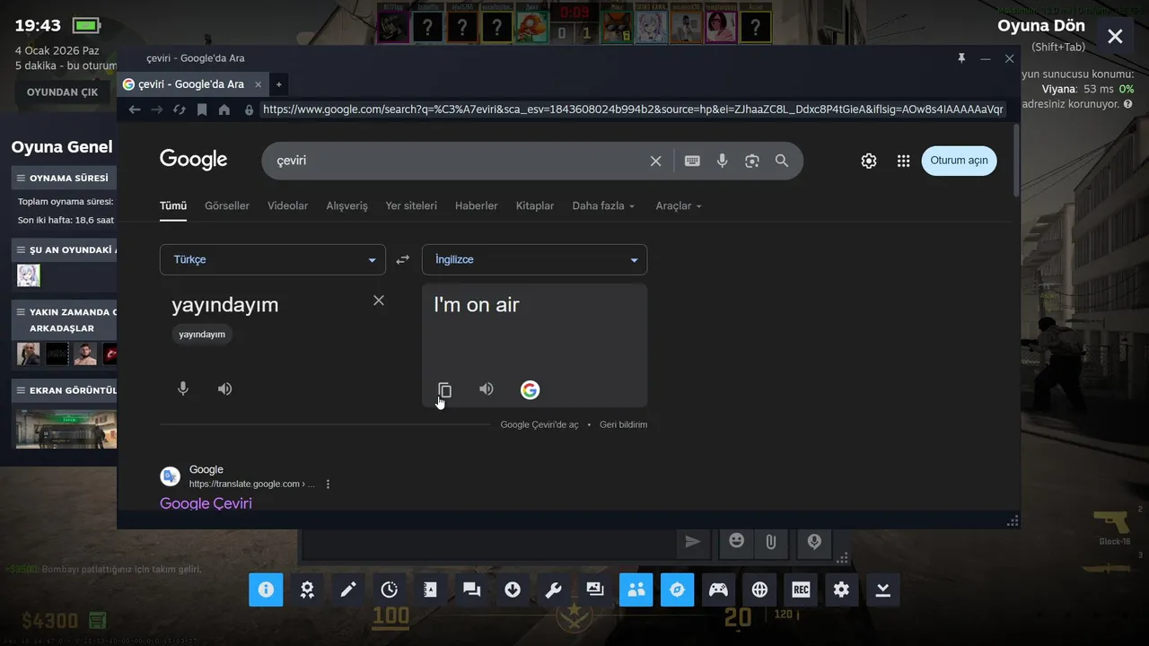Open Google quick settings gear
Image resolution: width=1149 pixels, height=646 pixels.
[x=869, y=161]
